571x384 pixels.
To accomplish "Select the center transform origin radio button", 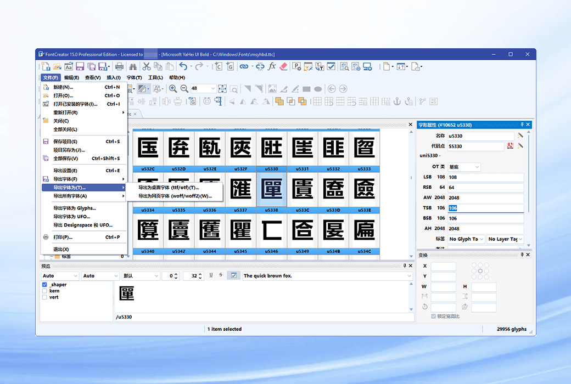I will coord(480,270).
